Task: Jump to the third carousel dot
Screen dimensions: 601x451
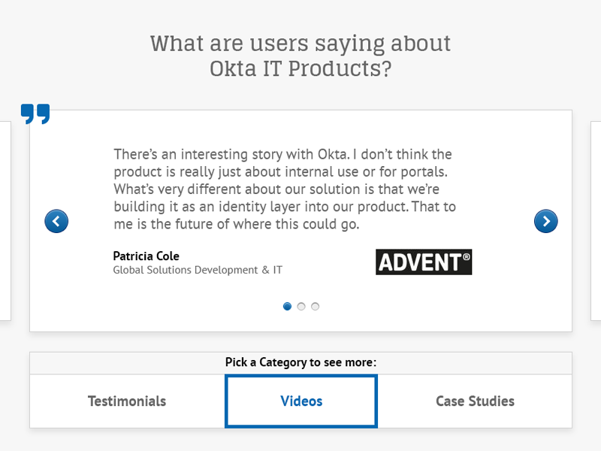Action: coord(316,307)
